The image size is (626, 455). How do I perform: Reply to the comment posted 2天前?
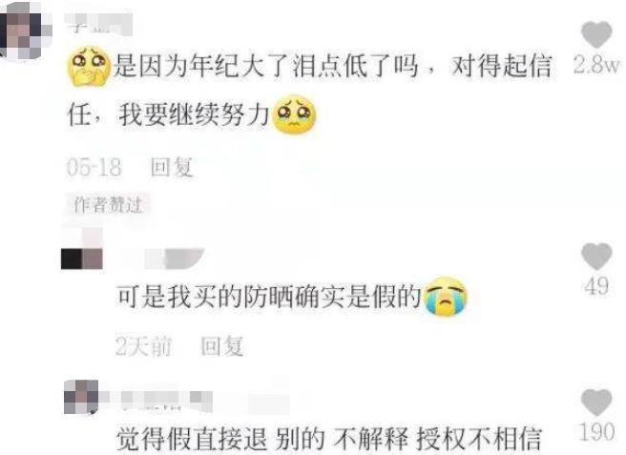222,346
